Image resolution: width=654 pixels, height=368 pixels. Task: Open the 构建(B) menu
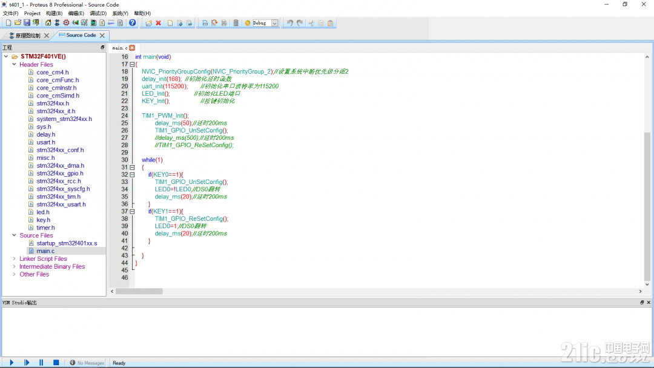(54, 13)
